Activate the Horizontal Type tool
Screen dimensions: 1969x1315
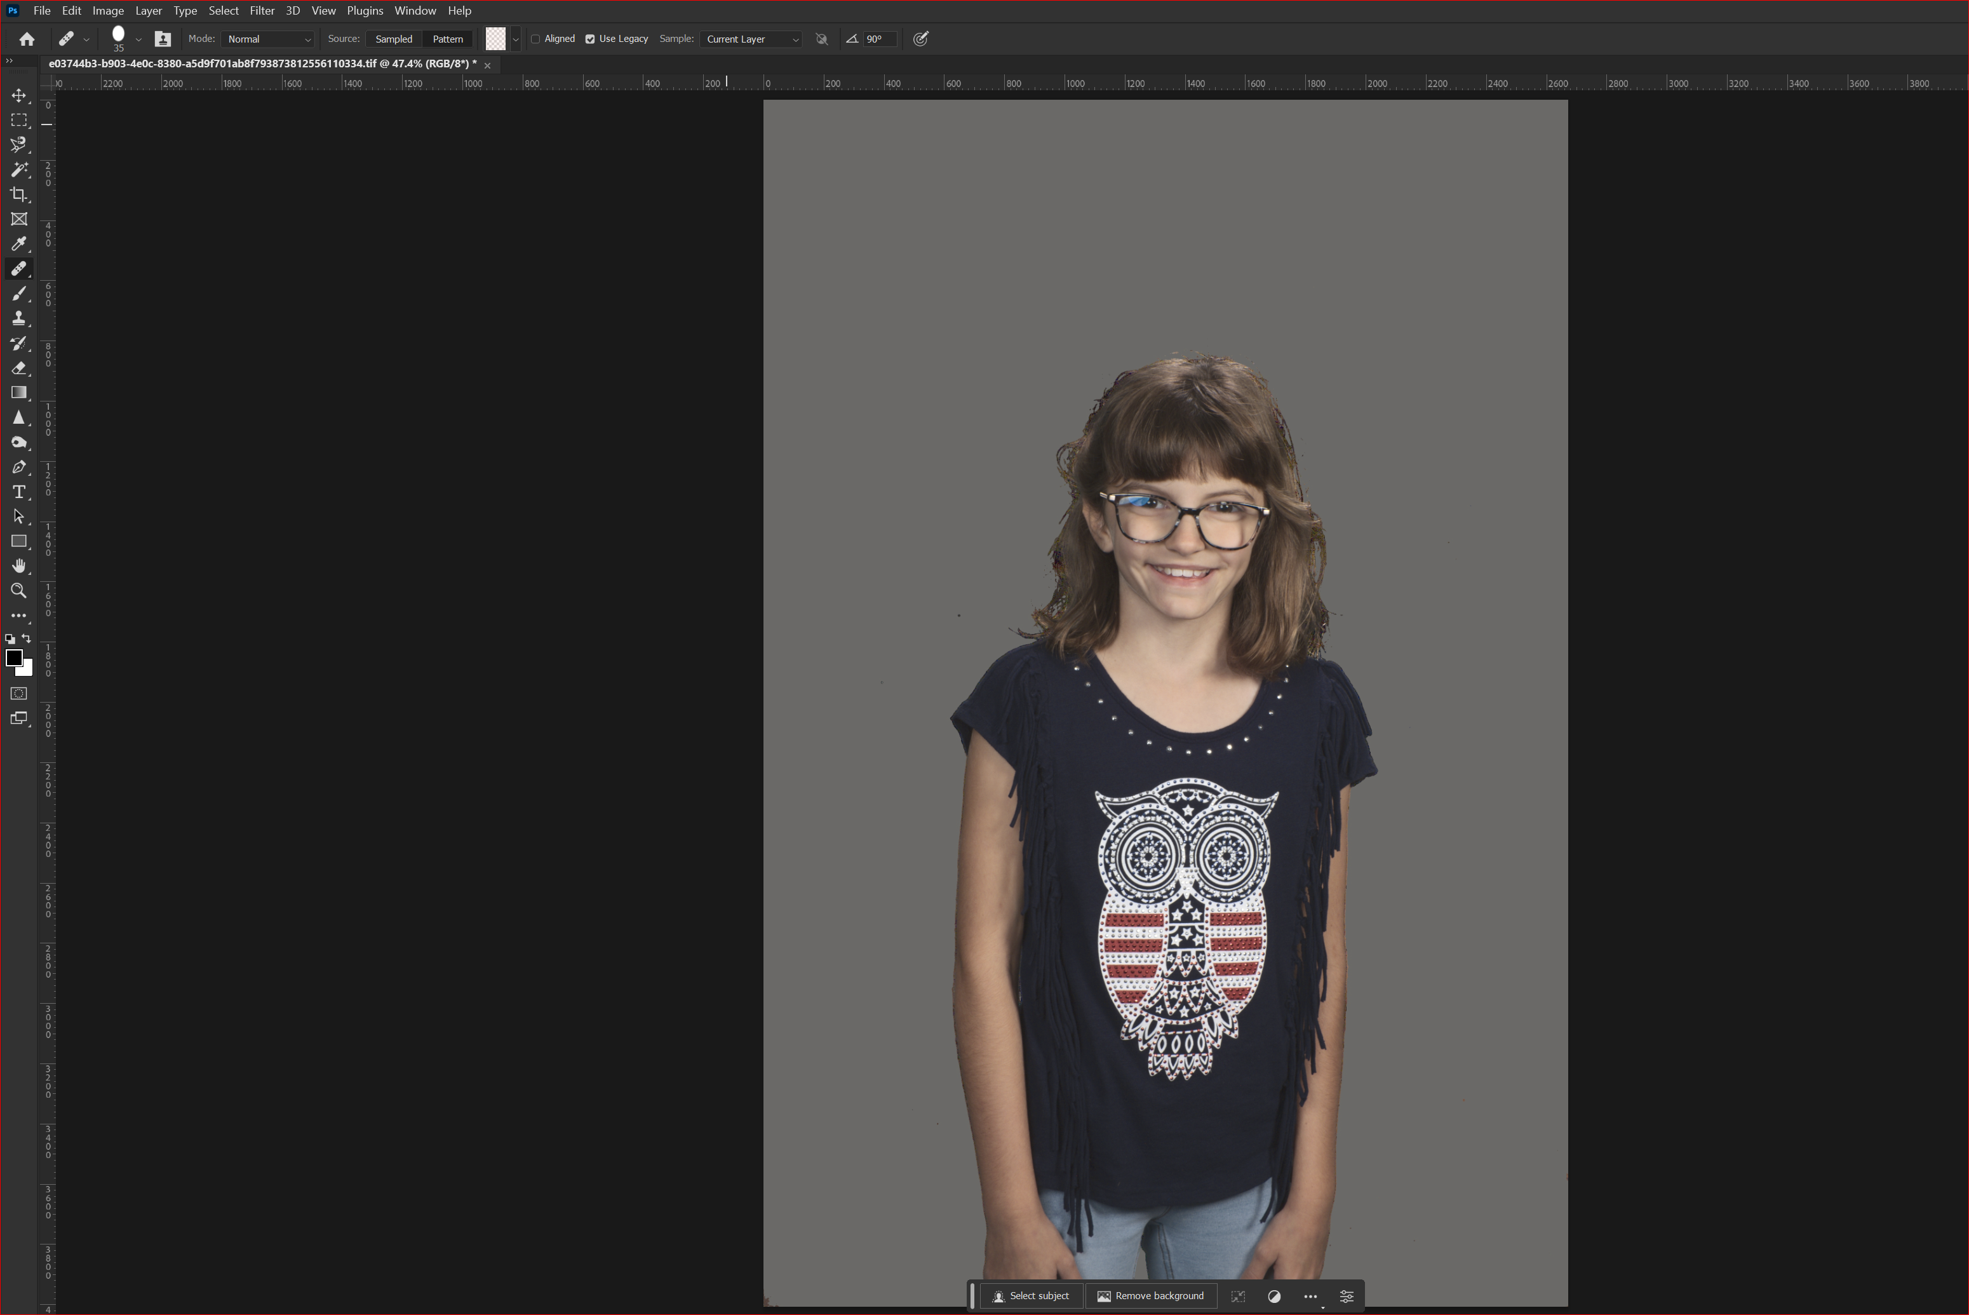point(18,492)
